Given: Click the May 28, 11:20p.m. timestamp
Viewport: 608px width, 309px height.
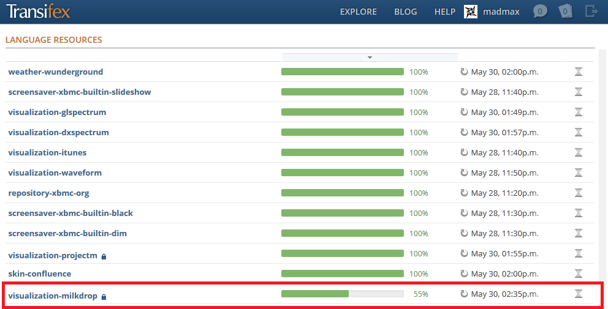Looking at the screenshot, I should [504, 193].
